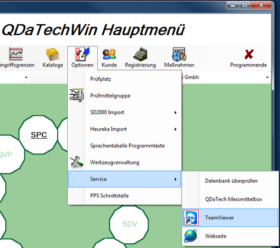Open the Eingriffsgrenzen chart icon

click(16, 54)
